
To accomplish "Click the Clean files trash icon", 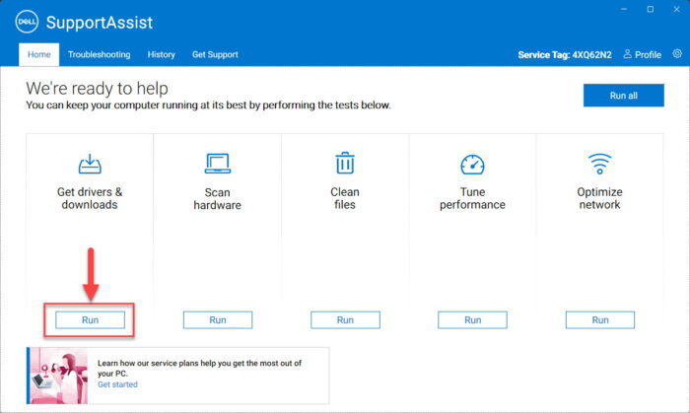I will [x=345, y=163].
